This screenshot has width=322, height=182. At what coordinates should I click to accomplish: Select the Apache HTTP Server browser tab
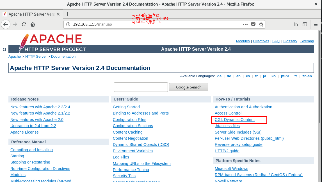tap(31, 14)
